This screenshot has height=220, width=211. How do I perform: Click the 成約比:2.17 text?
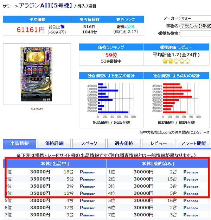point(126,32)
